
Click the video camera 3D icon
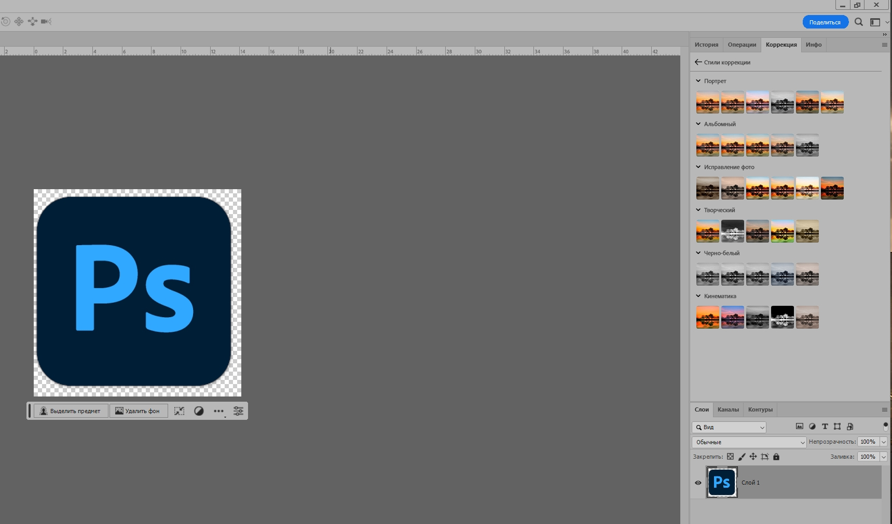46,21
